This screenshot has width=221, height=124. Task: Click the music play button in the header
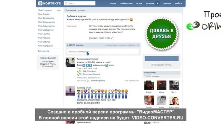[157, 3]
